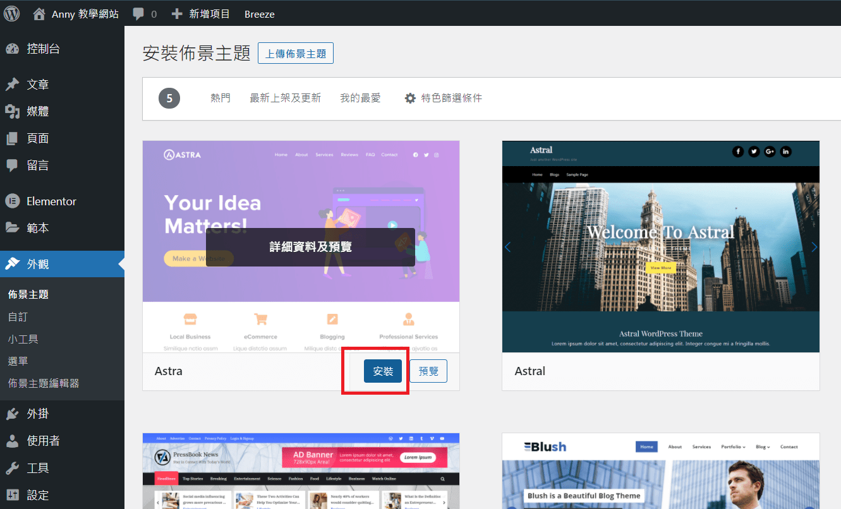The height and width of the screenshot is (509, 841).
Task: Click the pushpin icon next to 文章
Action: 12,85
